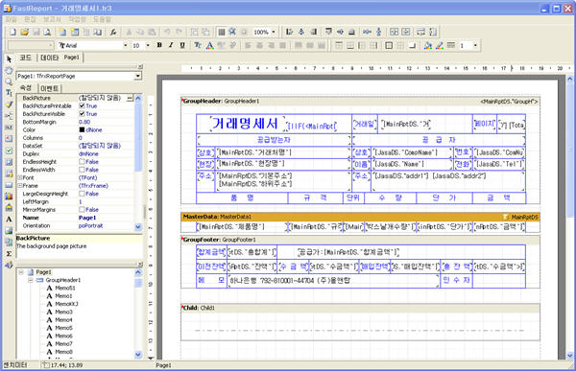
Task: Select Memo7 in the report tree
Action: 63,344
